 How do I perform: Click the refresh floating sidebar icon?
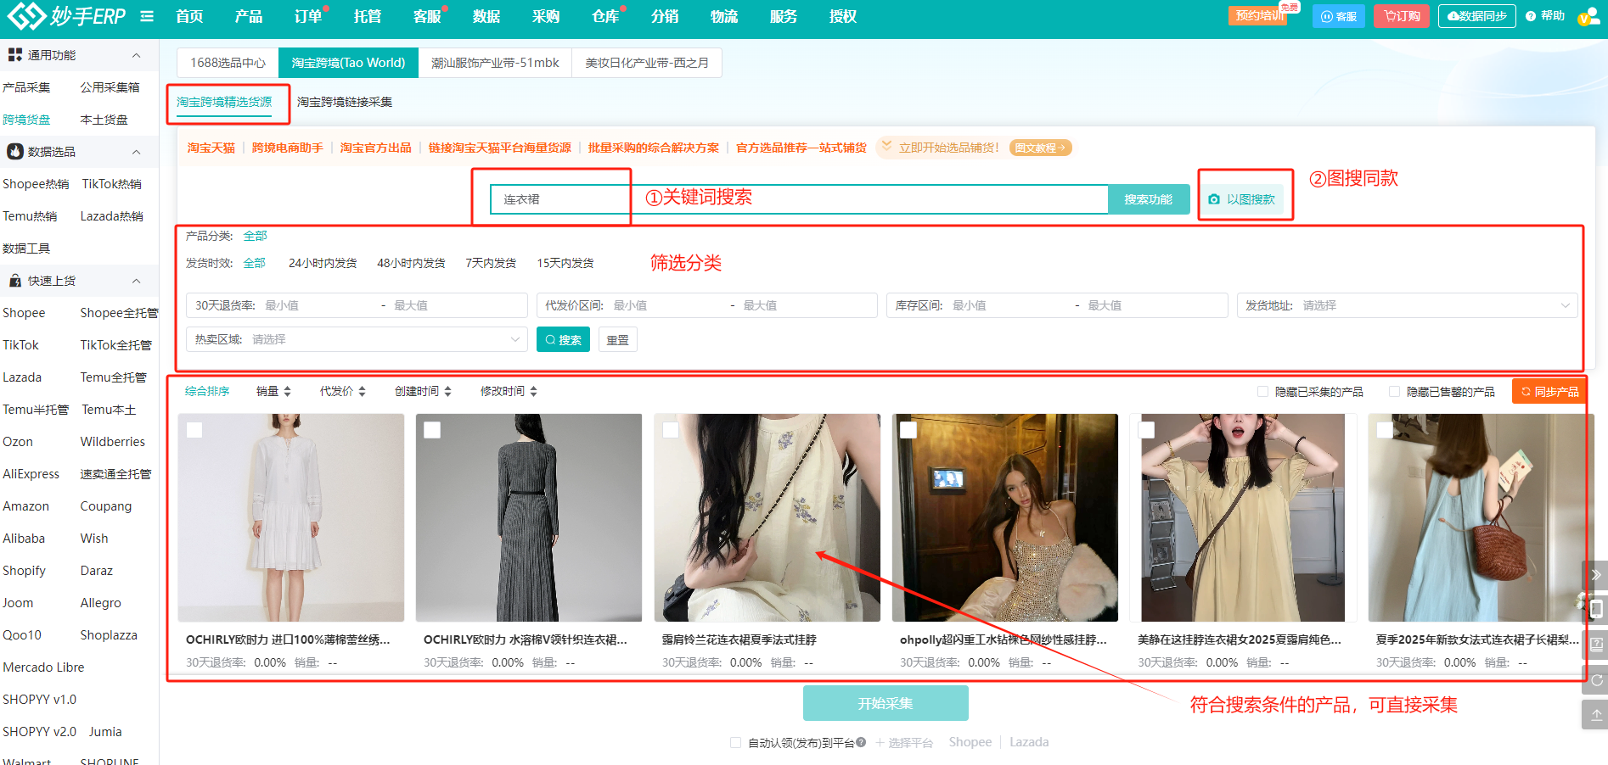tap(1595, 680)
